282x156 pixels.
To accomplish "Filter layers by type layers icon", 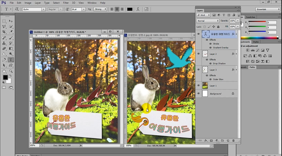I will 224,15.
